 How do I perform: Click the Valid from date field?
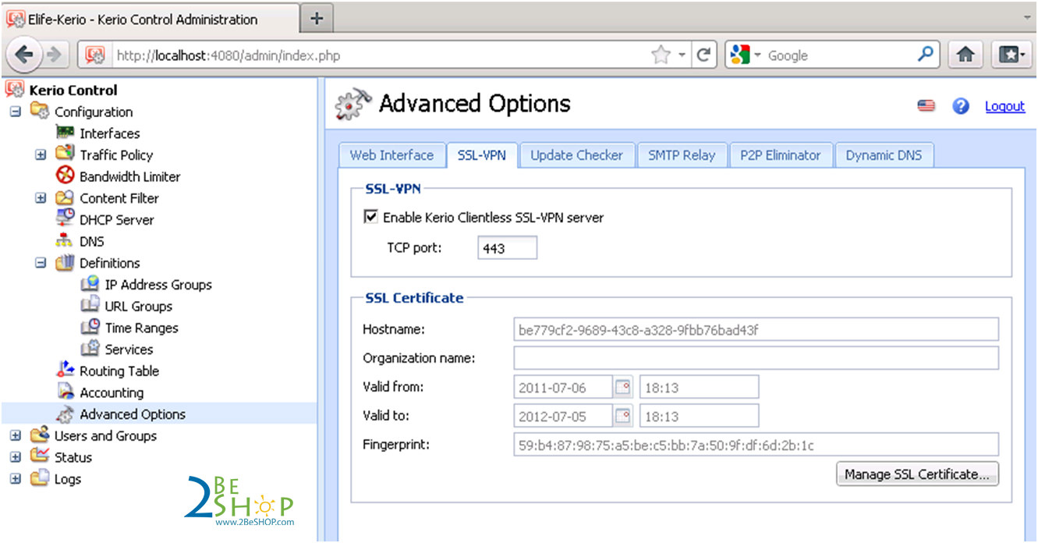click(x=563, y=387)
